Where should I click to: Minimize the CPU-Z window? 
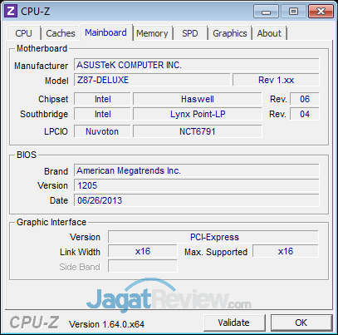point(266,12)
